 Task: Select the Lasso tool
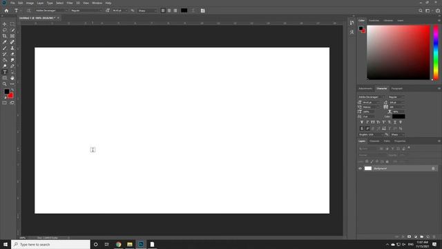click(x=5, y=30)
